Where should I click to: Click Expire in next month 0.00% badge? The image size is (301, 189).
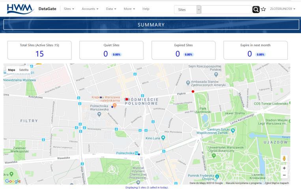pyautogui.click(x=260, y=54)
